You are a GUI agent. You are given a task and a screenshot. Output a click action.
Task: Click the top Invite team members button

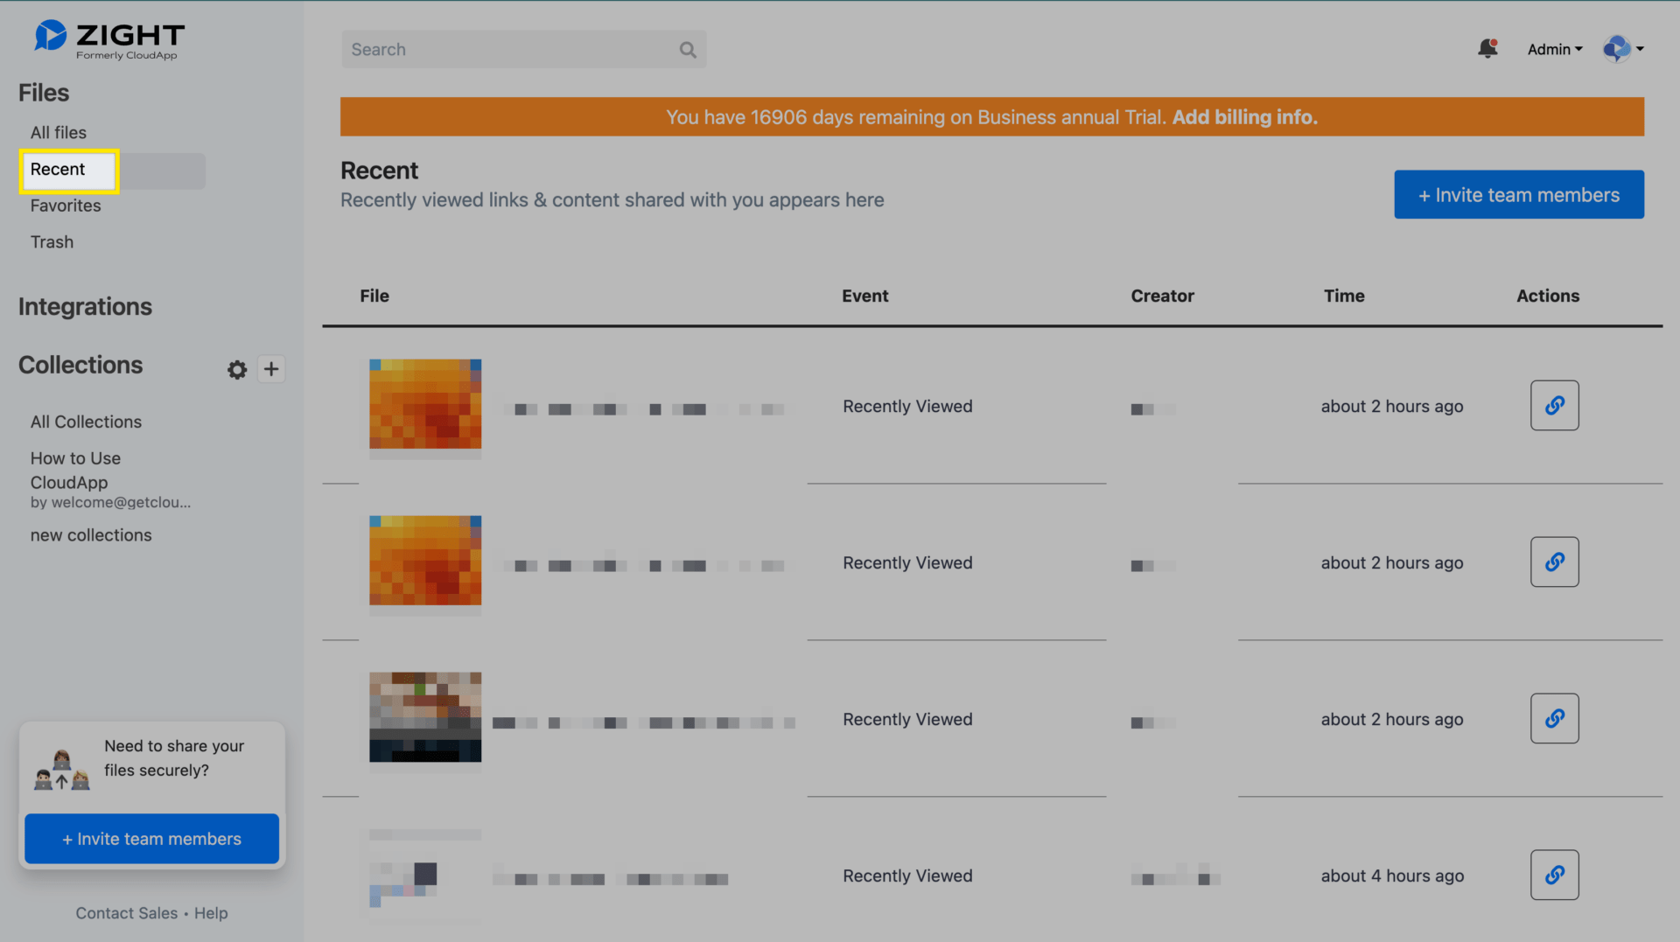(x=1518, y=195)
